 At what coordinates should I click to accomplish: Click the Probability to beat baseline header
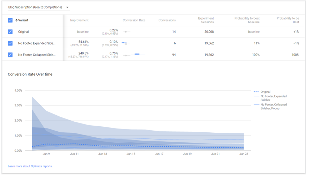(x=247, y=20)
